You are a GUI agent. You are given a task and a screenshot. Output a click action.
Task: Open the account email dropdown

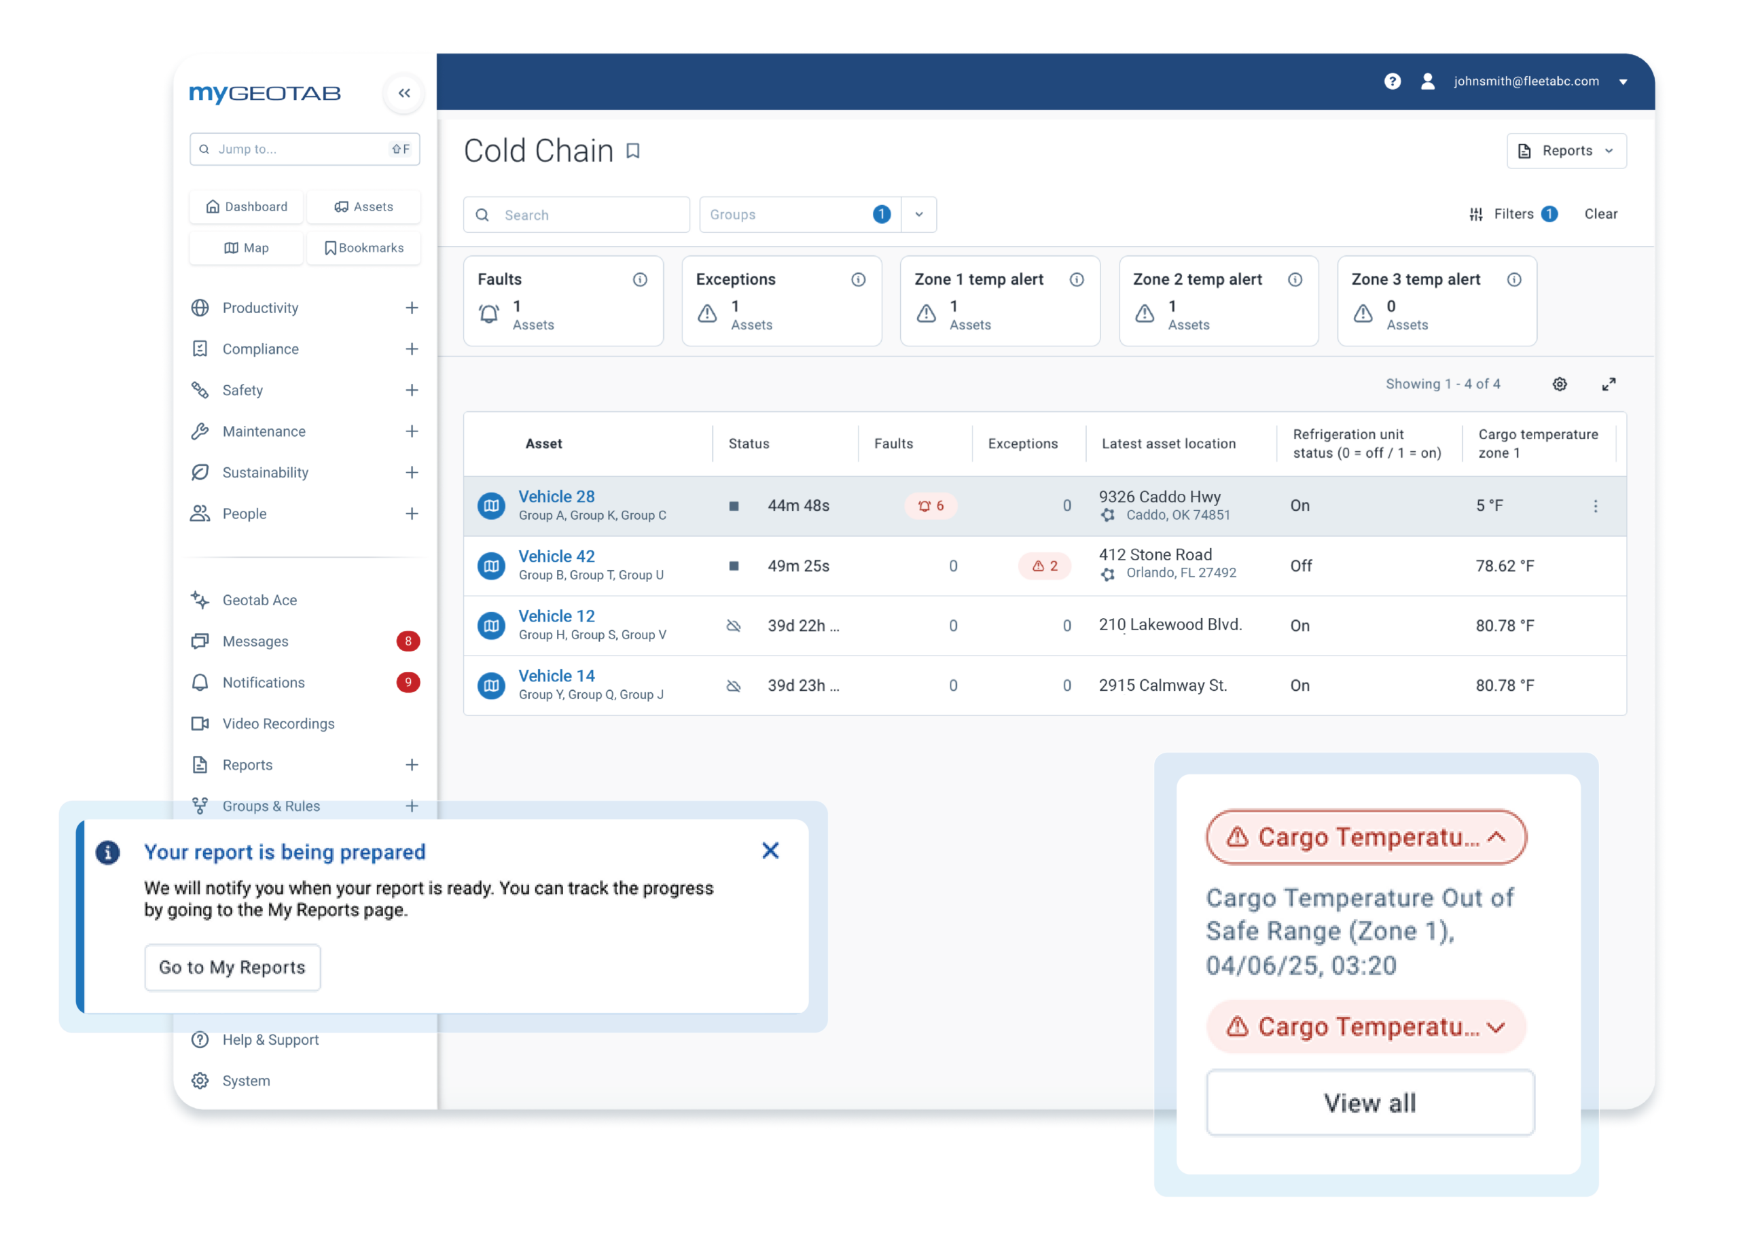click(1622, 82)
